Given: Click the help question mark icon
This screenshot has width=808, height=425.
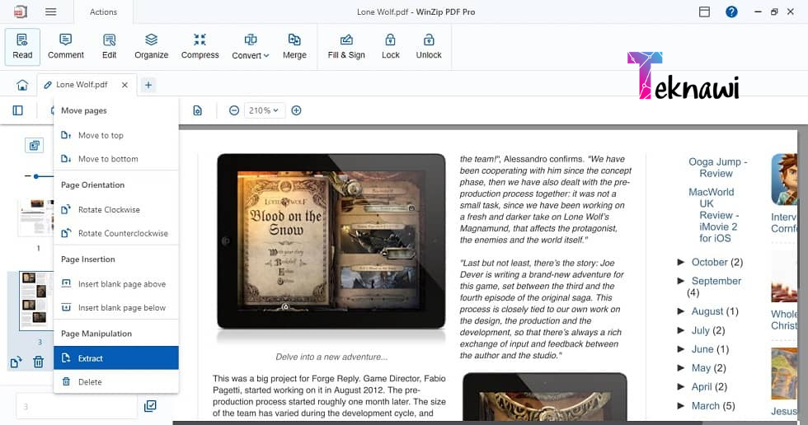Looking at the screenshot, I should pyautogui.click(x=731, y=12).
